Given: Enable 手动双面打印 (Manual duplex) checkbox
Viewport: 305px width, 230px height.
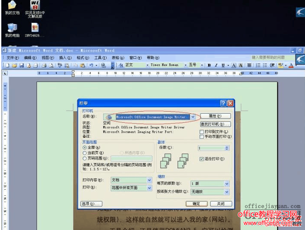Looking at the screenshot, I should [x=202, y=136].
